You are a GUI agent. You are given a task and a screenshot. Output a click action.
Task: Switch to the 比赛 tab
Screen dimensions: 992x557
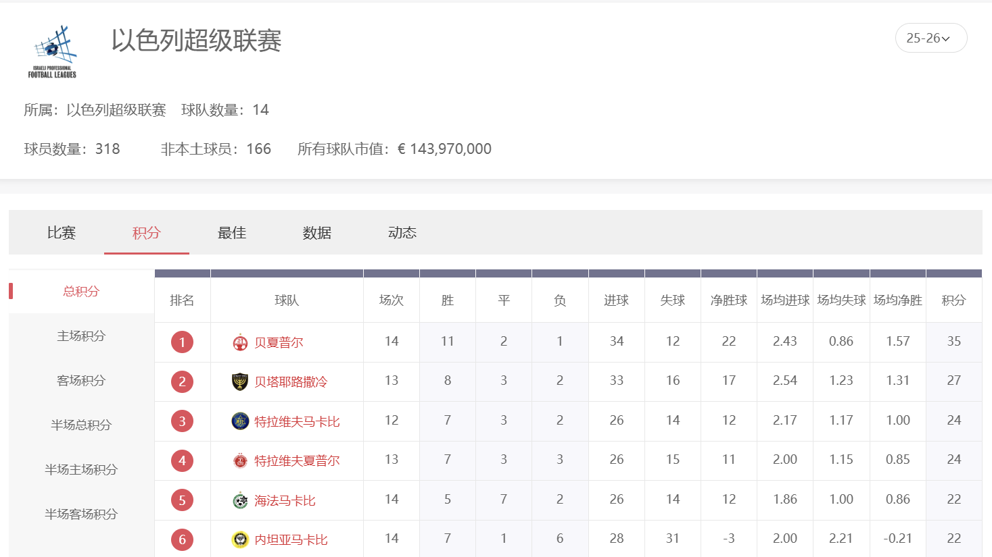pos(61,232)
